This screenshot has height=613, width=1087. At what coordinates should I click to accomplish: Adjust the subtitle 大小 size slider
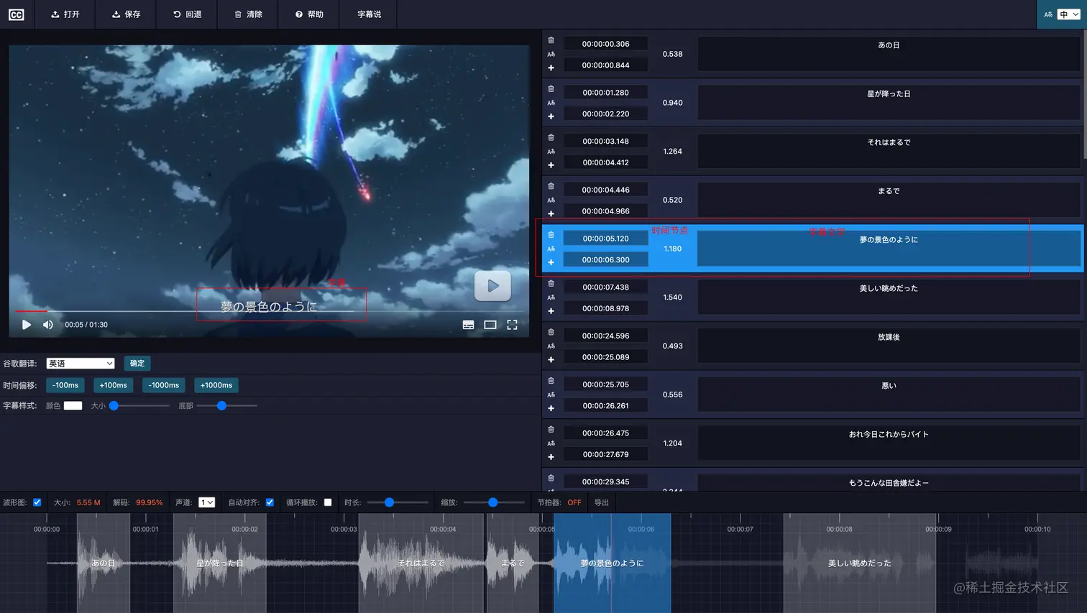click(x=139, y=406)
